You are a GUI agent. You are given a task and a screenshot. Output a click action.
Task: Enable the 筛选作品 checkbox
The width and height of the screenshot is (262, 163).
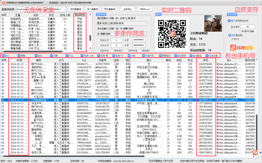127,50
